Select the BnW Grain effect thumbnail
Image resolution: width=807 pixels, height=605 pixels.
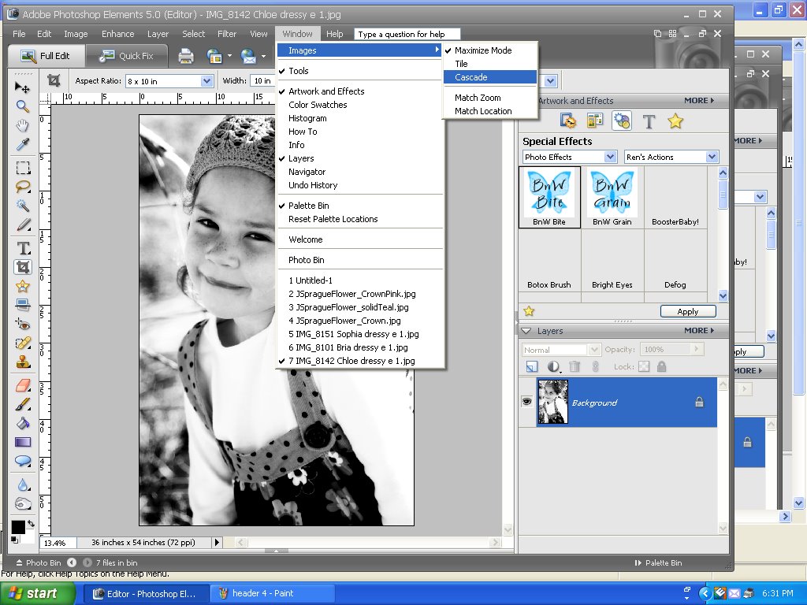coord(612,198)
